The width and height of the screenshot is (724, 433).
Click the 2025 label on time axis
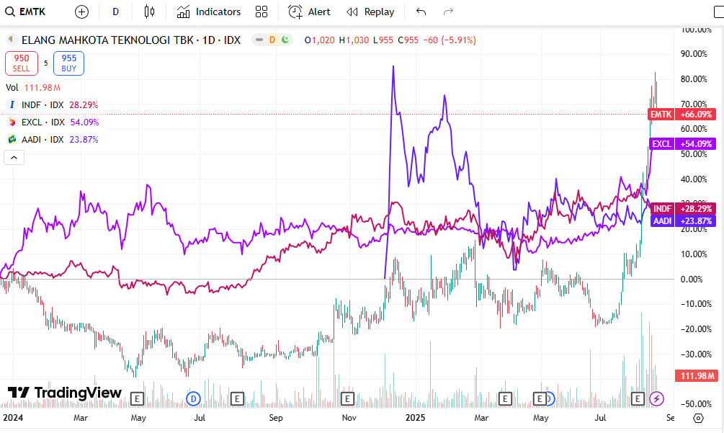point(415,418)
